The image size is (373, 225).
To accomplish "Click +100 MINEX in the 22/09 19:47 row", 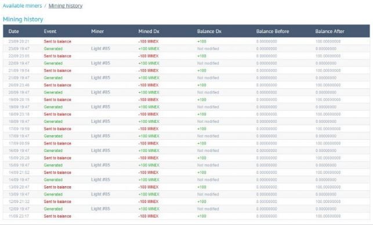I will pyautogui.click(x=149, y=63).
